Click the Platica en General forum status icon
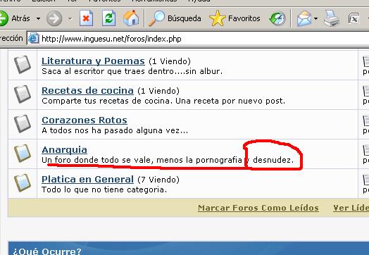The height and width of the screenshot is (255, 369). click(23, 182)
